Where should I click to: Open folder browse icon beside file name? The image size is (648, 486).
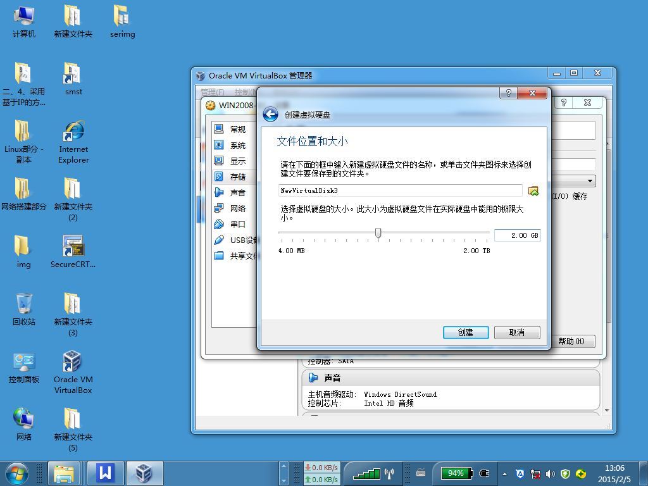click(x=533, y=190)
